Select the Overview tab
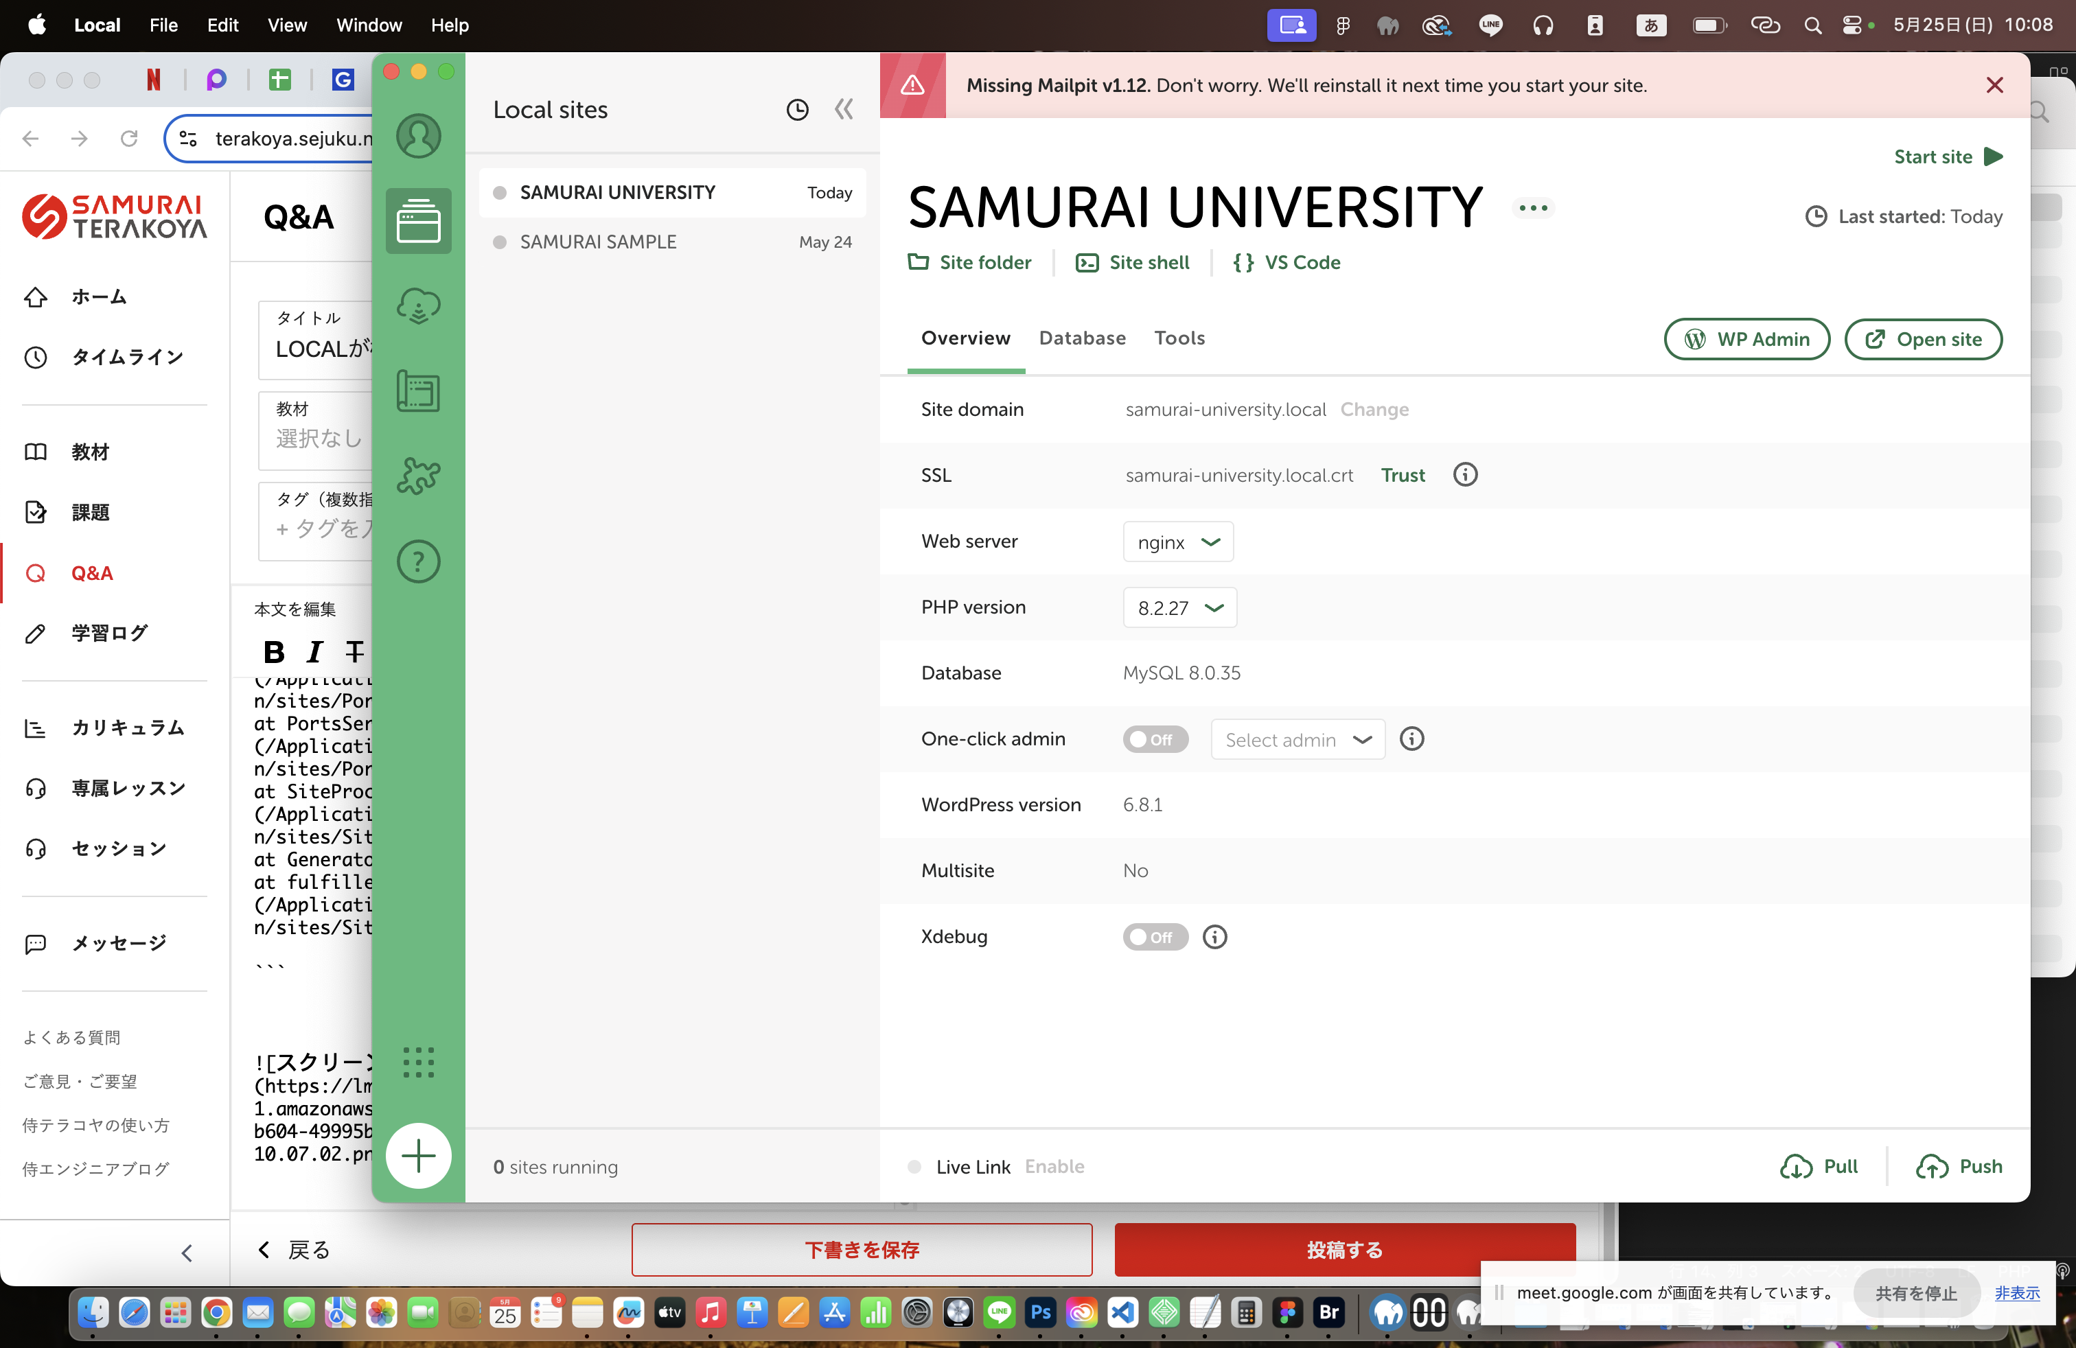2076x1348 pixels. tap(966, 338)
